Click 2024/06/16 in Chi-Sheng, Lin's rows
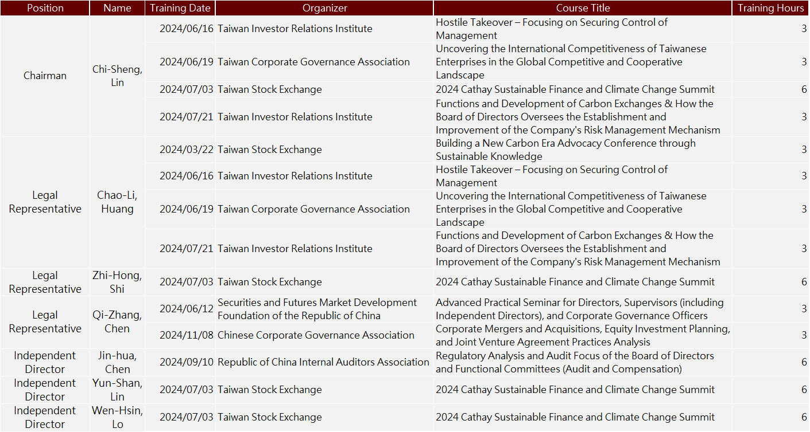Screen dimensions: 810x432 pyautogui.click(x=186, y=29)
